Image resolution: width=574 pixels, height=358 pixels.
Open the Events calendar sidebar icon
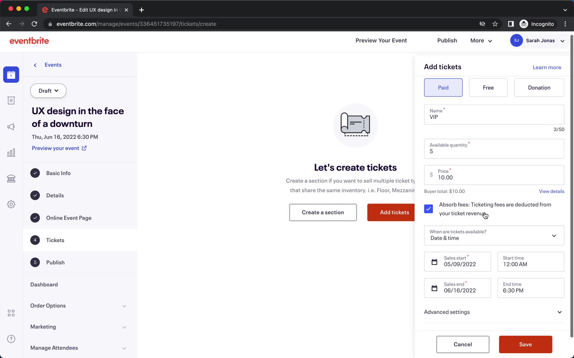(x=11, y=75)
